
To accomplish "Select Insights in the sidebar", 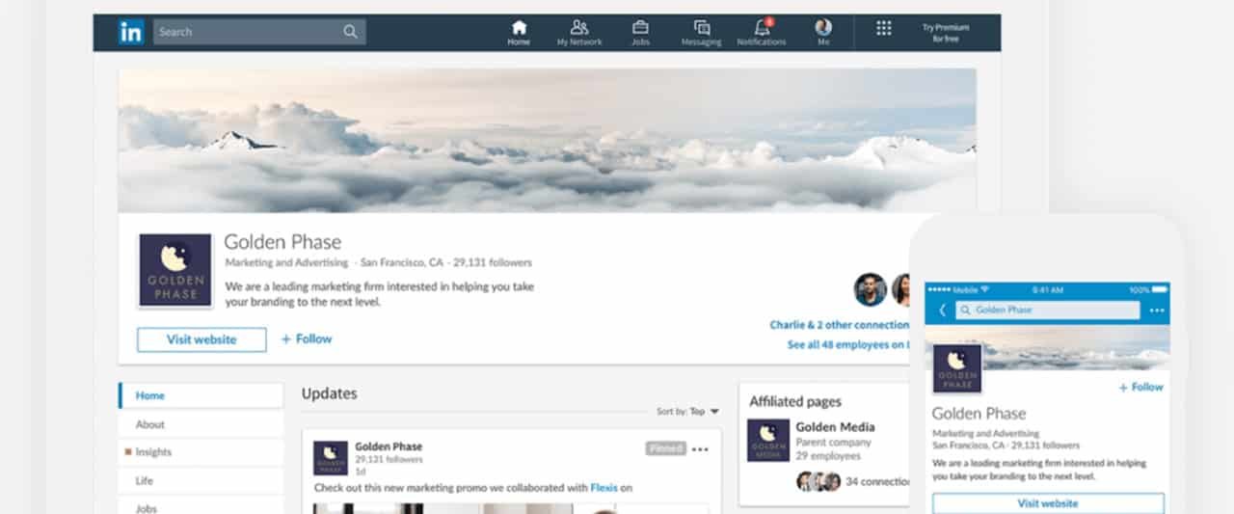I will tap(152, 452).
